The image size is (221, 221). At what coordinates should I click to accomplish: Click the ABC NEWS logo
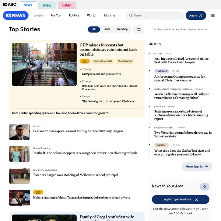pos(15,15)
